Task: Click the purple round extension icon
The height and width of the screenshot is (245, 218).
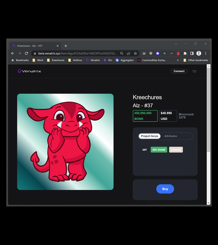Action: (x=158, y=53)
